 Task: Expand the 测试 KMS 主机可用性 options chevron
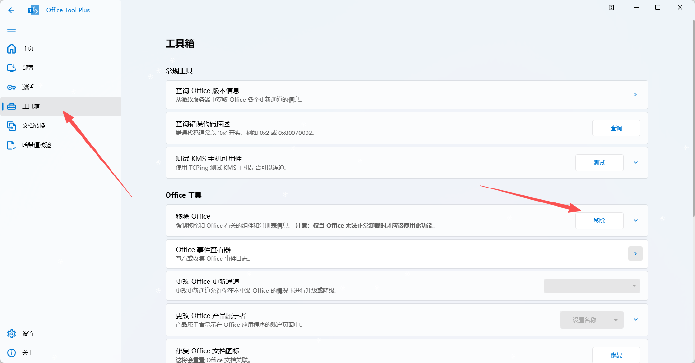click(635, 162)
